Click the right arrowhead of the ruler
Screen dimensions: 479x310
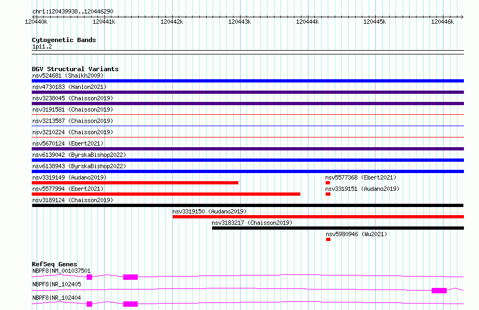click(x=462, y=17)
